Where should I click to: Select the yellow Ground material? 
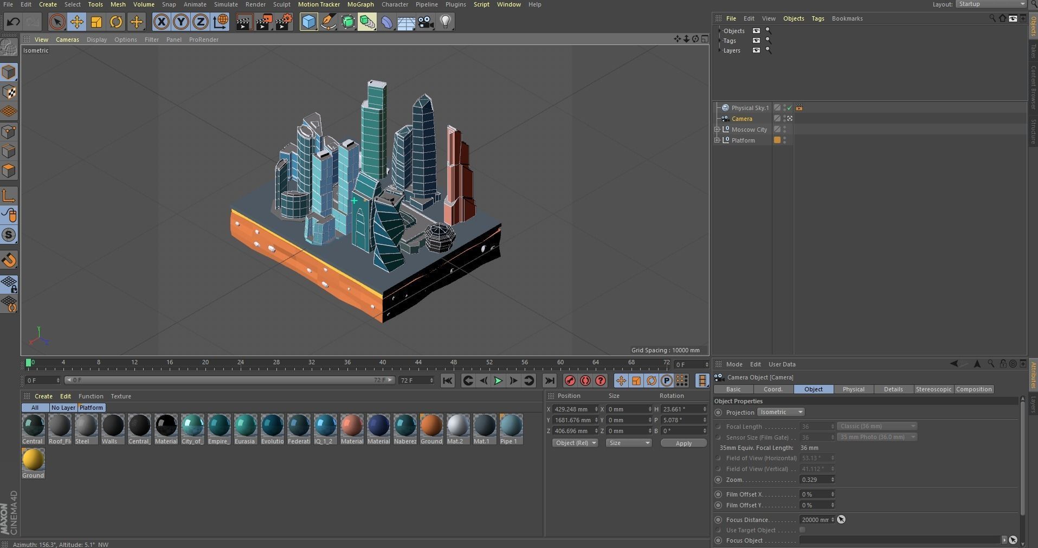(x=33, y=464)
